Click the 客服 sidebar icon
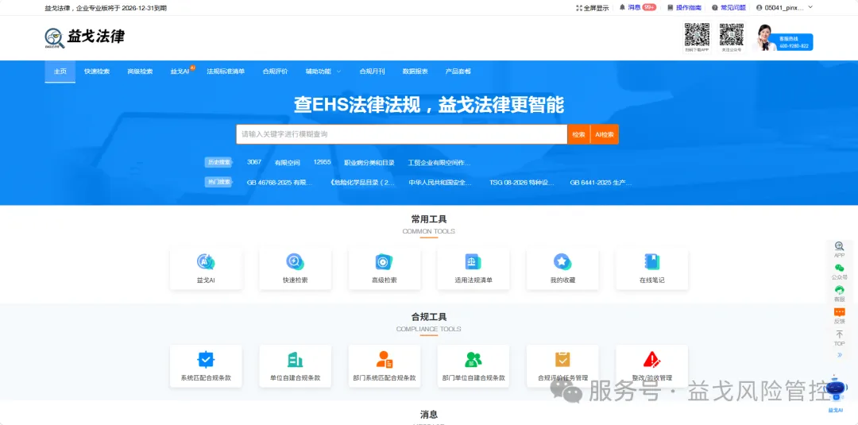 click(x=839, y=290)
